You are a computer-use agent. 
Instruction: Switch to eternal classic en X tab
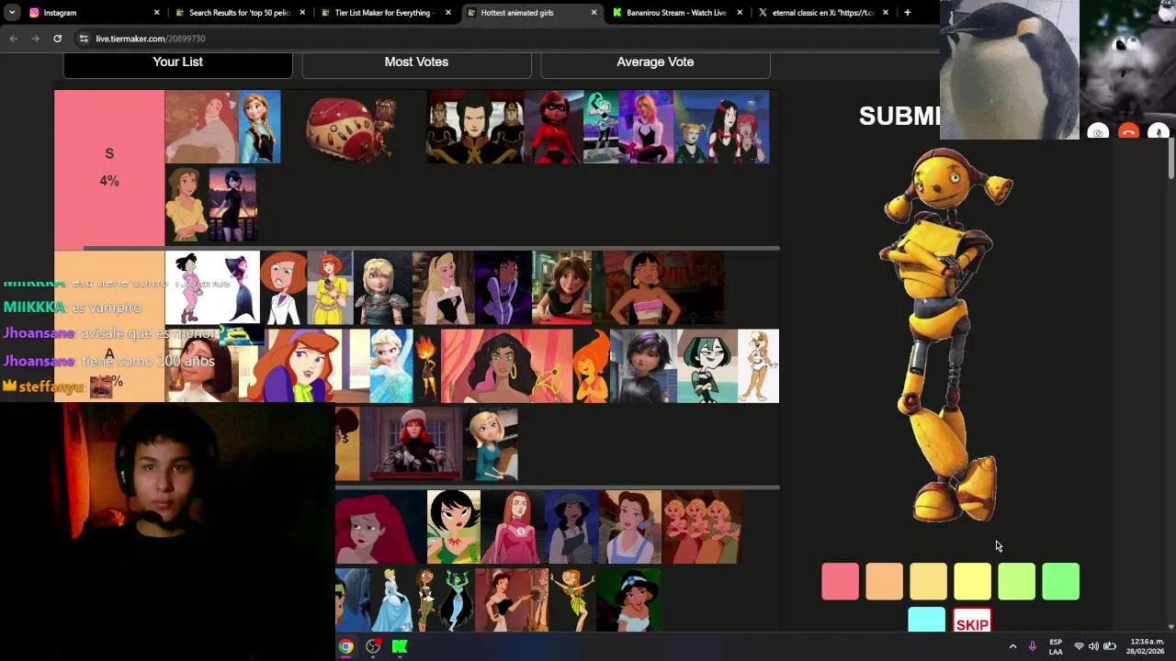coord(822,13)
